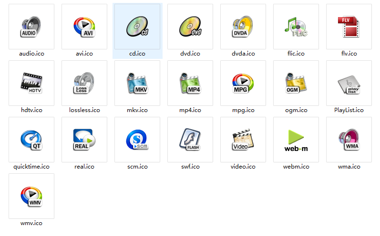Select the blue QT QuickTime icon
This screenshot has width=380, height=236.
tap(31, 140)
